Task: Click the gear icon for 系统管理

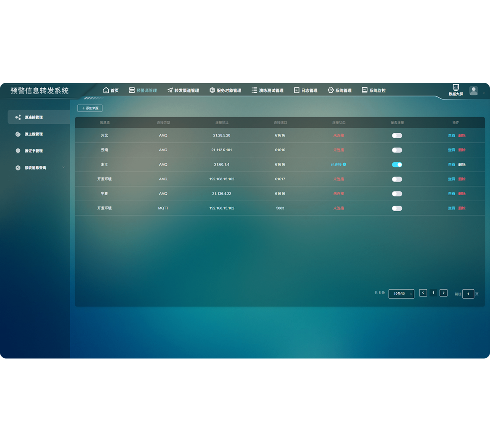Action: [331, 90]
